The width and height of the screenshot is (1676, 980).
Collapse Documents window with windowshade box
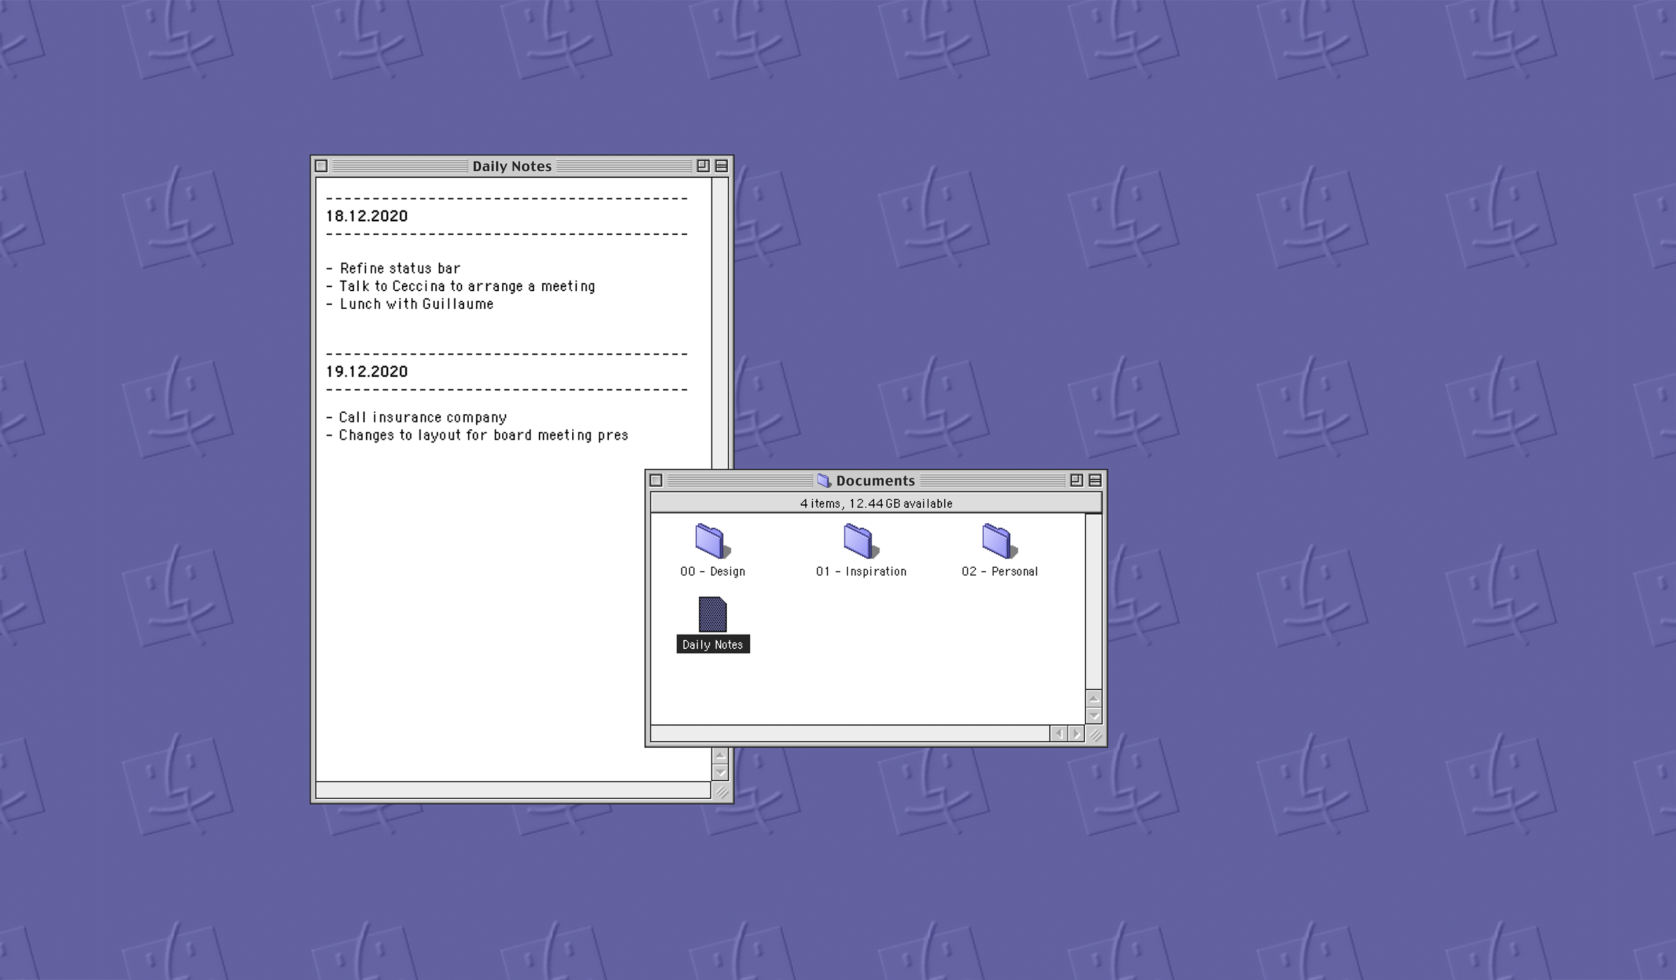(x=1095, y=480)
